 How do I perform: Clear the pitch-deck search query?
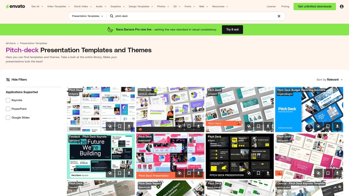279,16
